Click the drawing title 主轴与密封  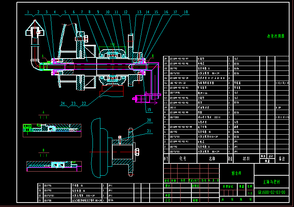tap(272, 182)
